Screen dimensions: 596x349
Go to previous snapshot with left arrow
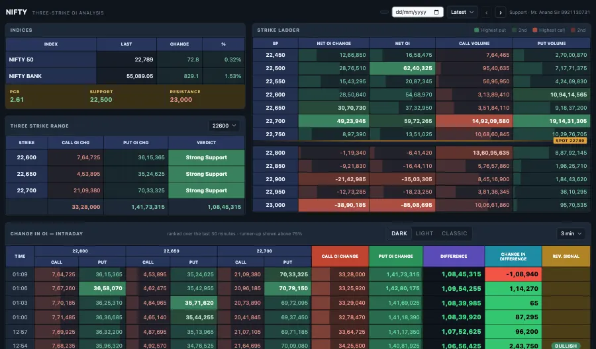486,13
